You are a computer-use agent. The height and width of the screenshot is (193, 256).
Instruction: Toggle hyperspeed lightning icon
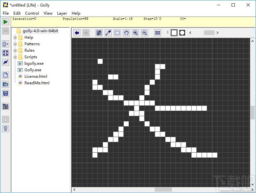tap(6, 62)
